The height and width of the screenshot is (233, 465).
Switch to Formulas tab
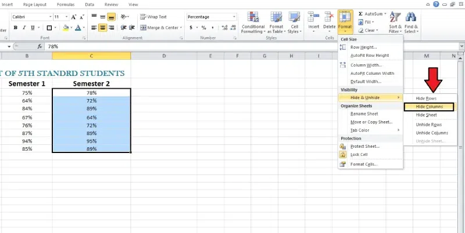66,5
